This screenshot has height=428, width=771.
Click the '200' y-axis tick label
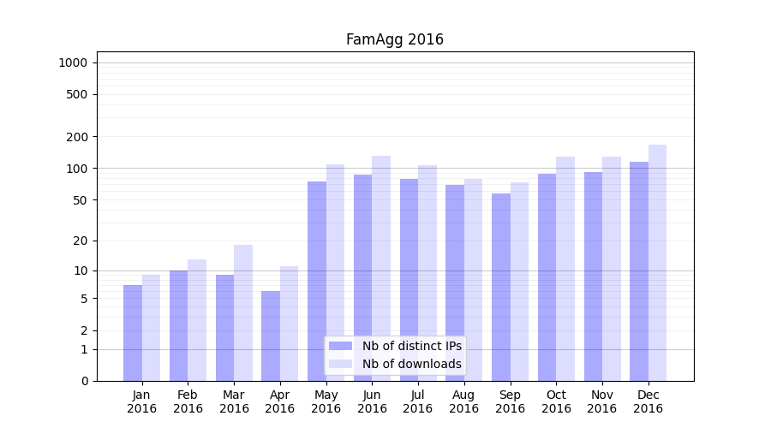78,137
